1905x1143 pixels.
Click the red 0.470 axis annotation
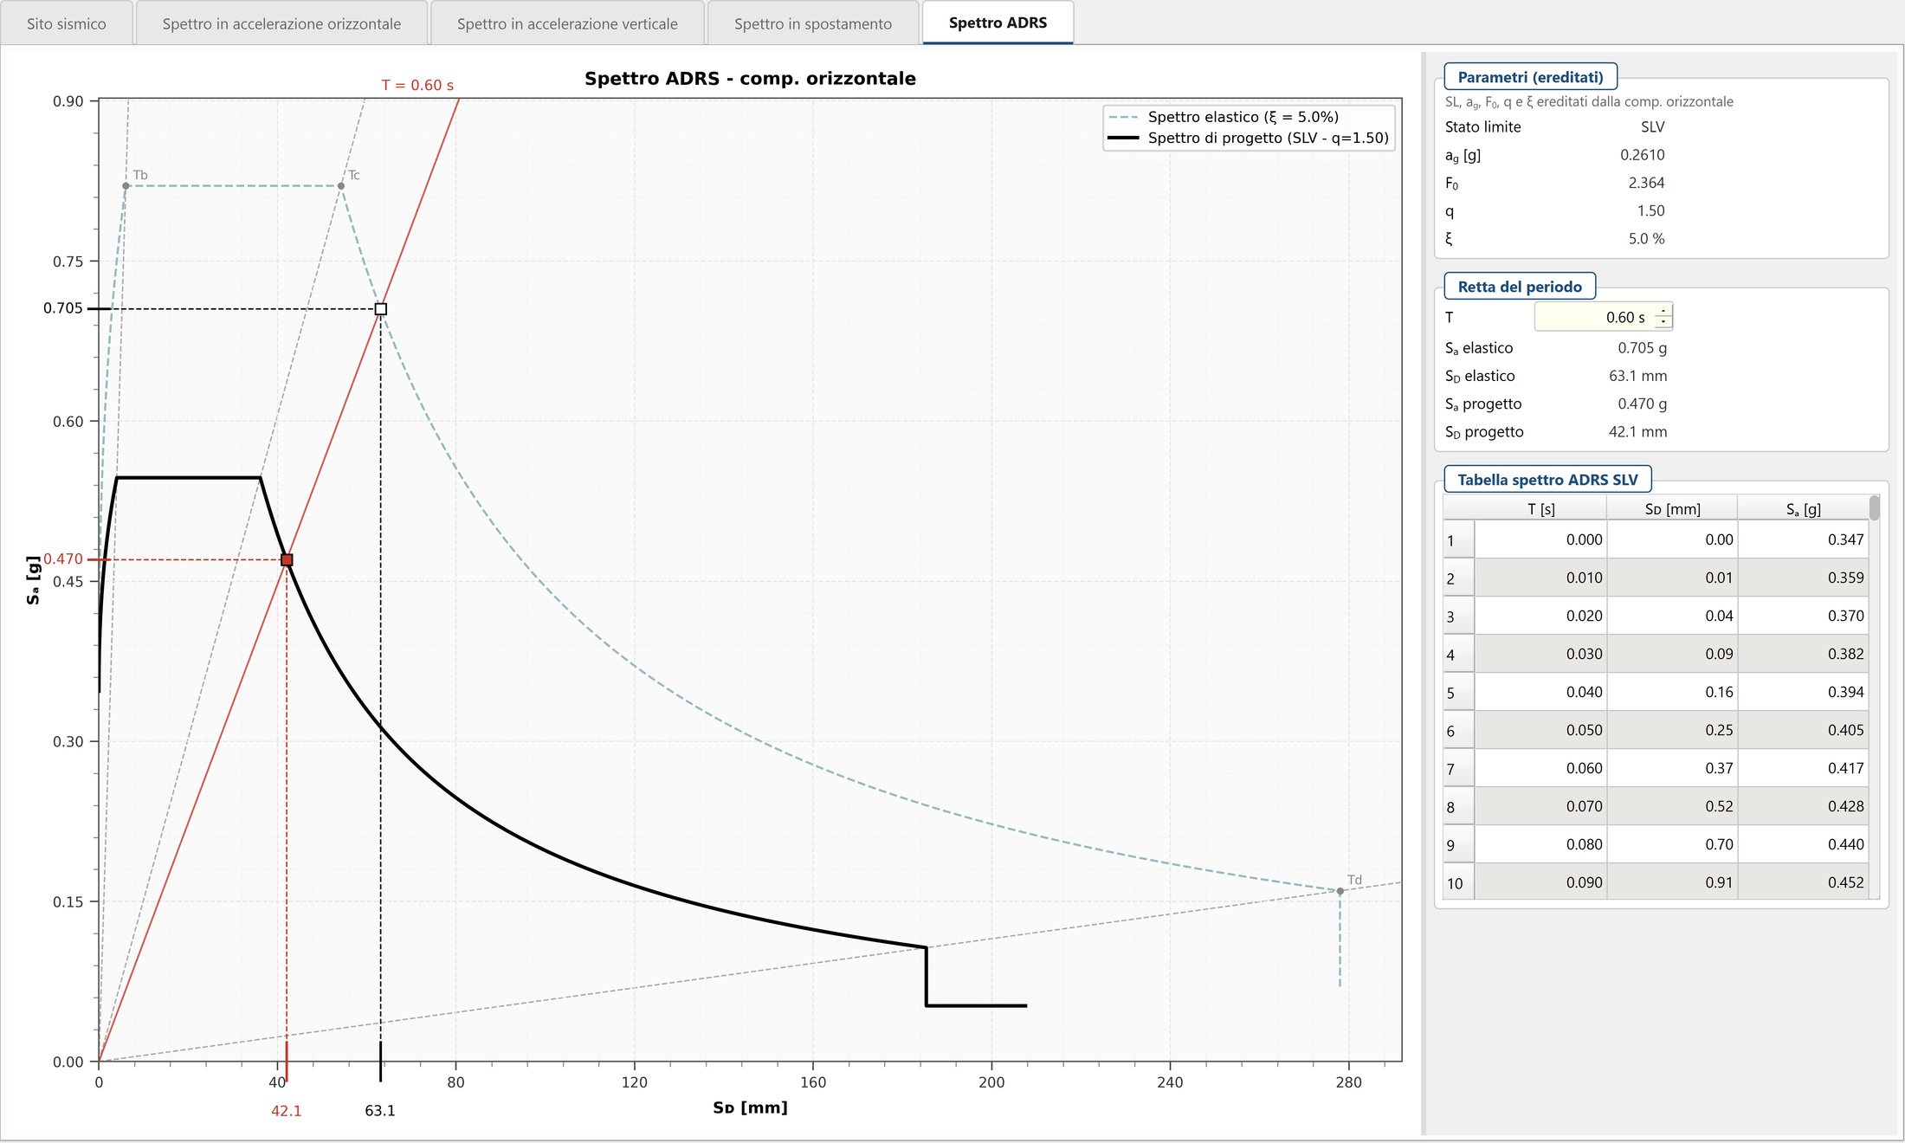click(x=63, y=559)
